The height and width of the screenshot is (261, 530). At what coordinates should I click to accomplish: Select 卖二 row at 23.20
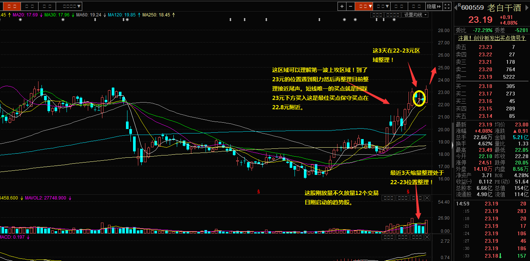pyautogui.click(x=492, y=69)
